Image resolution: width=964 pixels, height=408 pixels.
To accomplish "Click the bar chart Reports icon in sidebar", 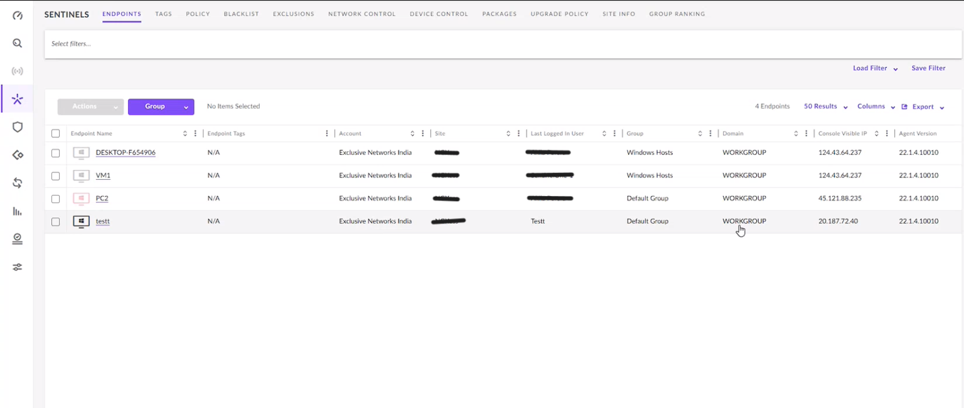I will (17, 211).
